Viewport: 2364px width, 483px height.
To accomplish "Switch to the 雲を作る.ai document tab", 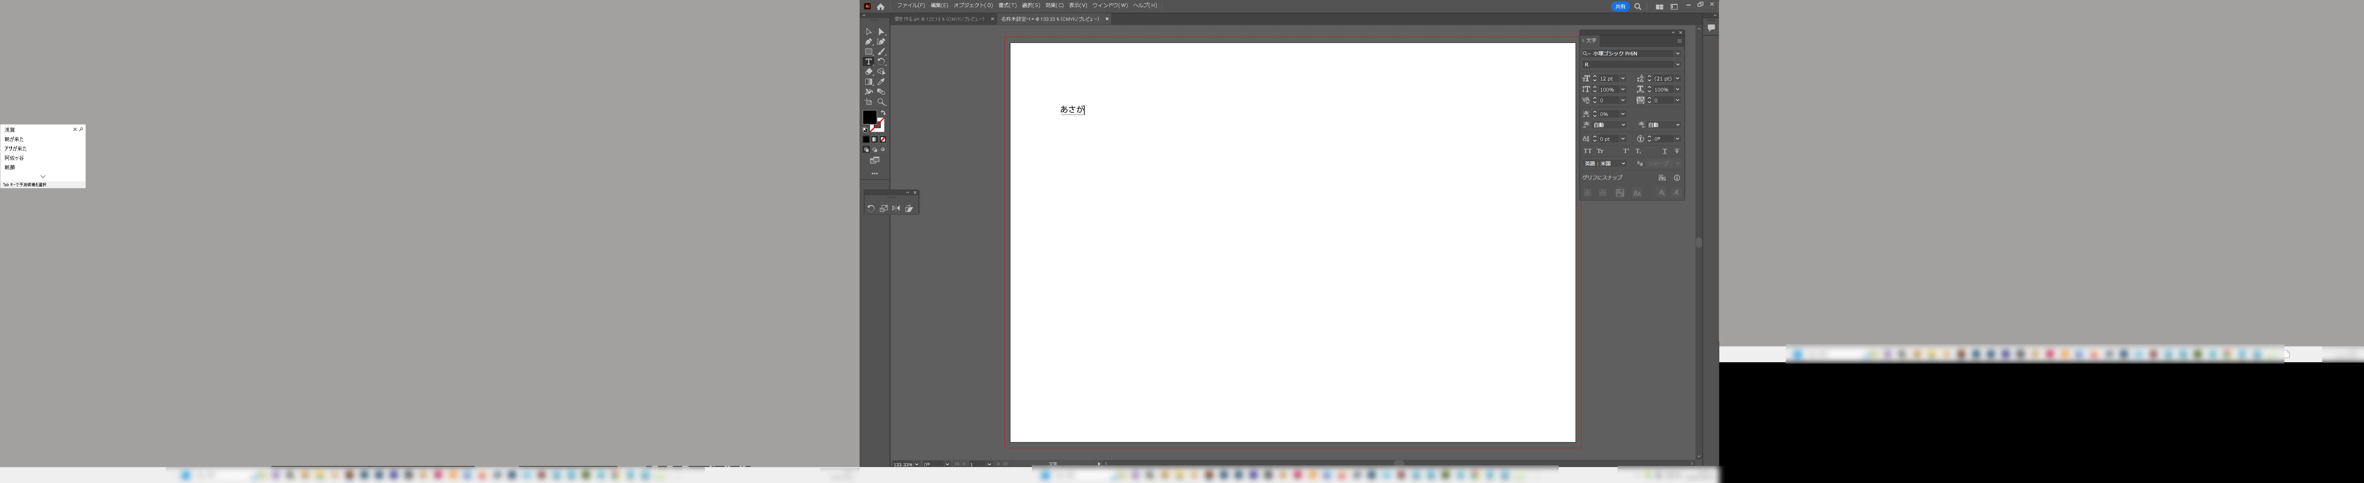I will pos(939,18).
